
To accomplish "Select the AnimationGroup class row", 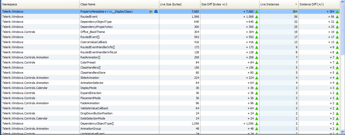I will coord(170,129).
